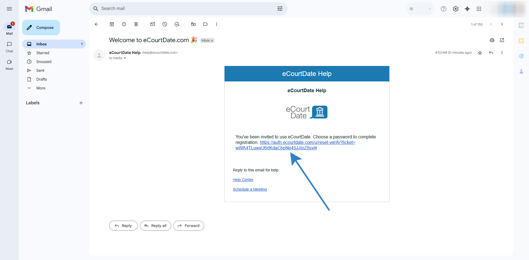The width and height of the screenshot is (529, 260).
Task: Click sender name eCourtDate Help
Action: [x=125, y=53]
